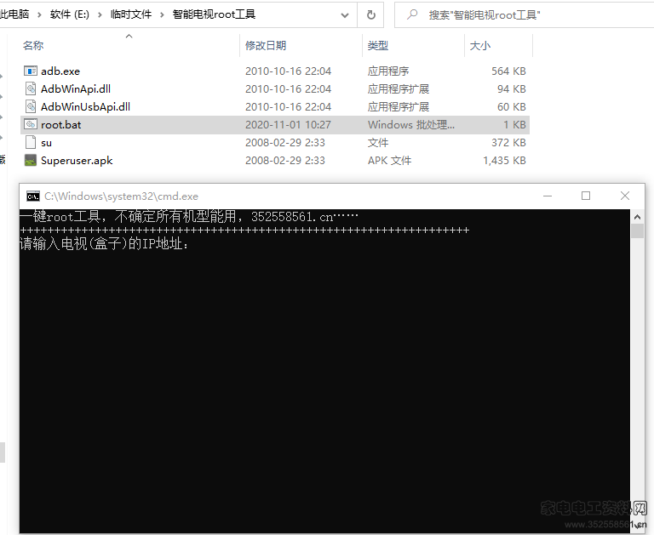Navigate to 临时文件 in breadcrumb
This screenshot has height=535, width=654.
tap(129, 14)
